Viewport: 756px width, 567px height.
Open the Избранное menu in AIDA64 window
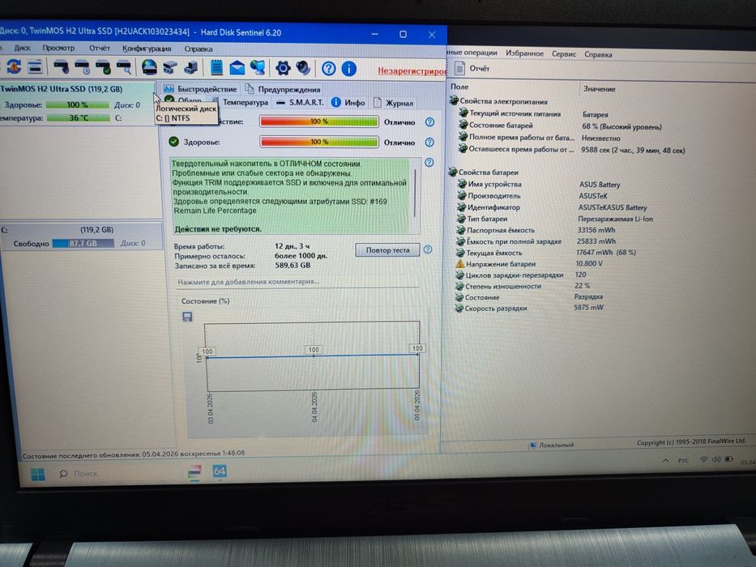[x=524, y=53]
